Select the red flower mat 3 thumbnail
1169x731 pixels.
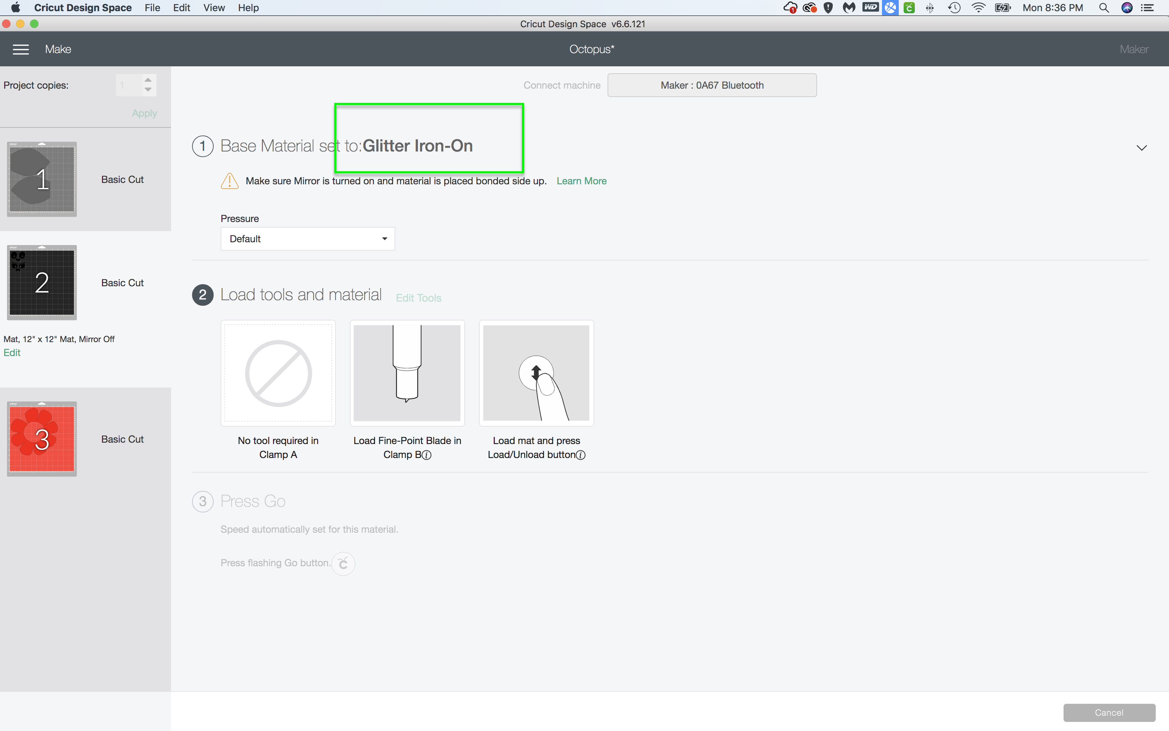tap(42, 439)
